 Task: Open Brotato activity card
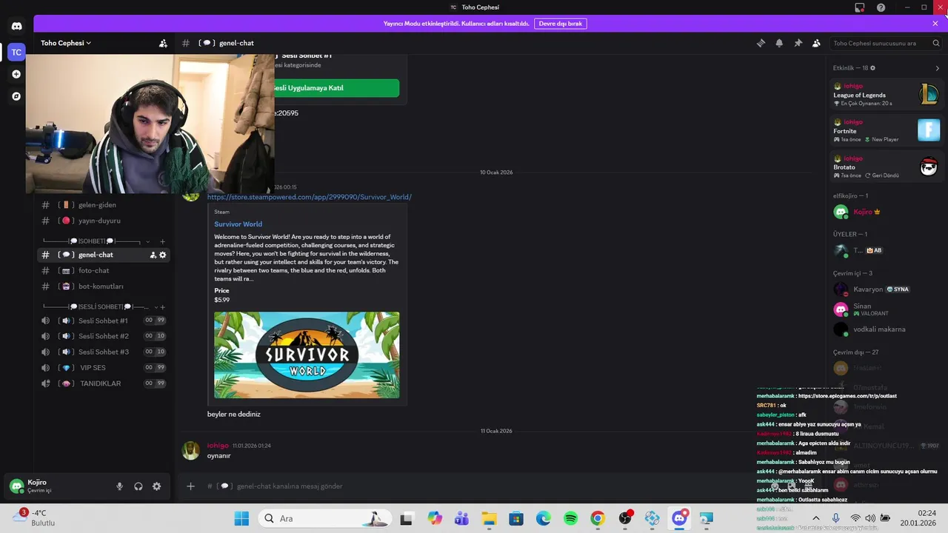point(886,167)
